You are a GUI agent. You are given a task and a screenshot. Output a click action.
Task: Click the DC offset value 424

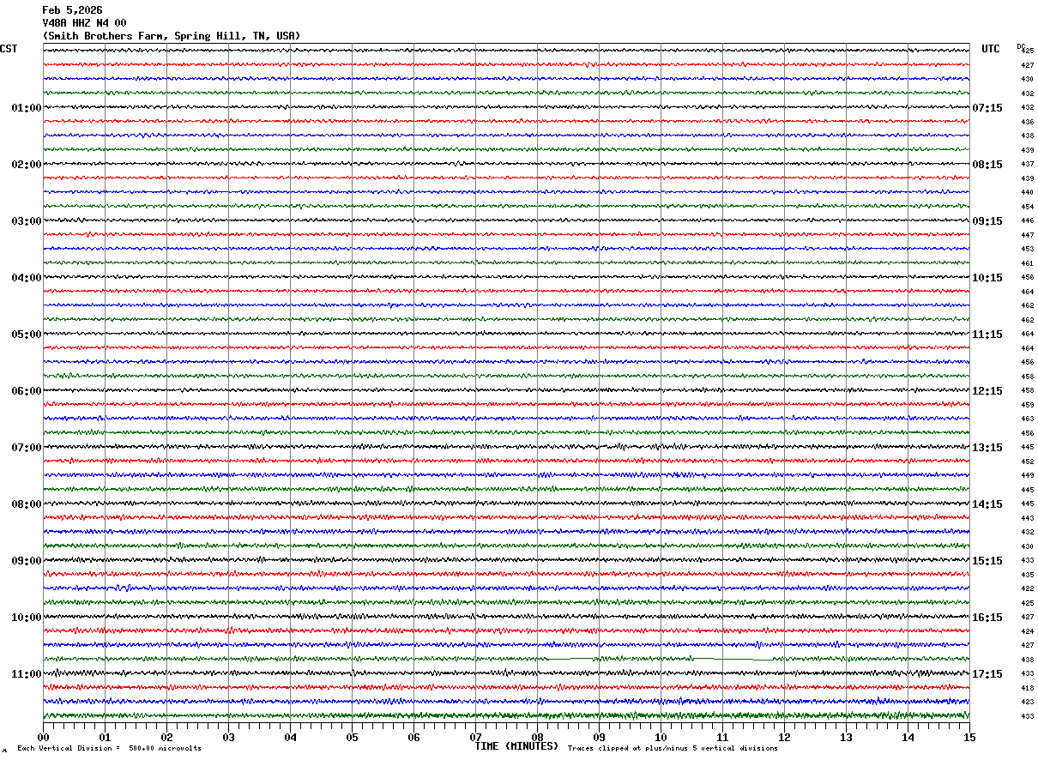[1027, 631]
